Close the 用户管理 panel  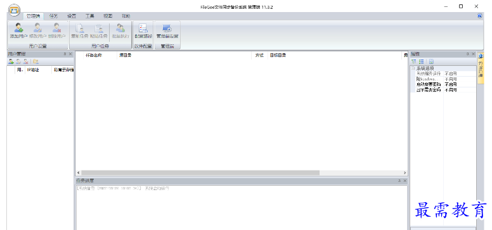pos(70,54)
